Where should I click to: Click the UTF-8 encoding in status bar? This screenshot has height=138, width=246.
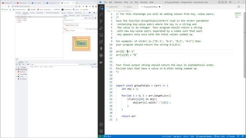186,136
